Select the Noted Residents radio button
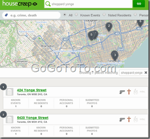 pyautogui.click(x=104, y=14)
